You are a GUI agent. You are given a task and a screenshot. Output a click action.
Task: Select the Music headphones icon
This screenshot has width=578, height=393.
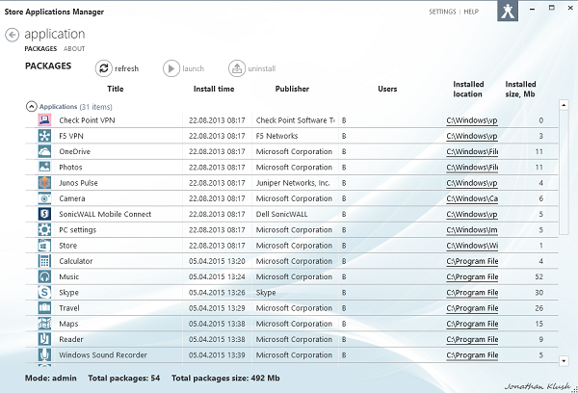pos(44,276)
